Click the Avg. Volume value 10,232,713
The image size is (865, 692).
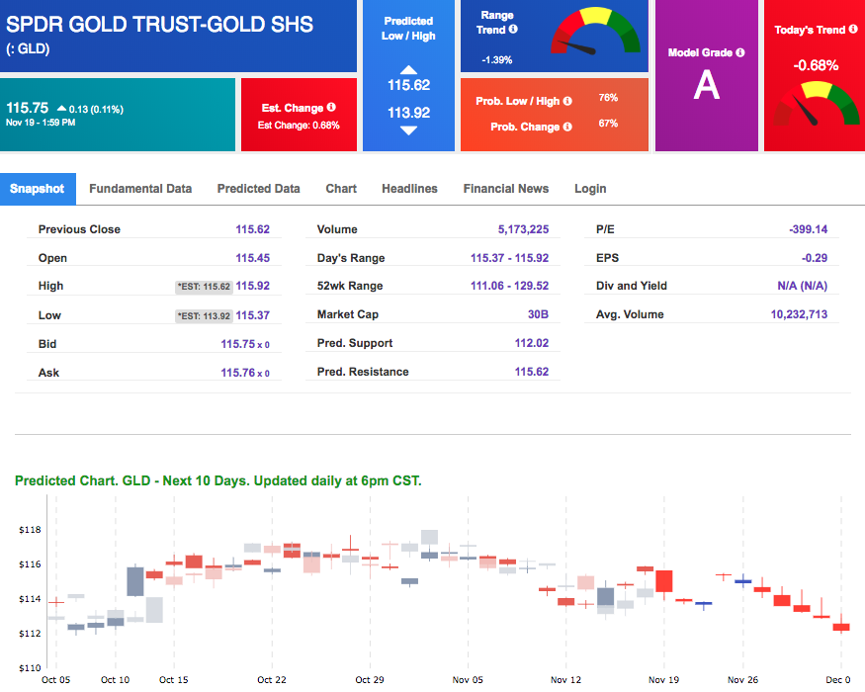coord(799,314)
